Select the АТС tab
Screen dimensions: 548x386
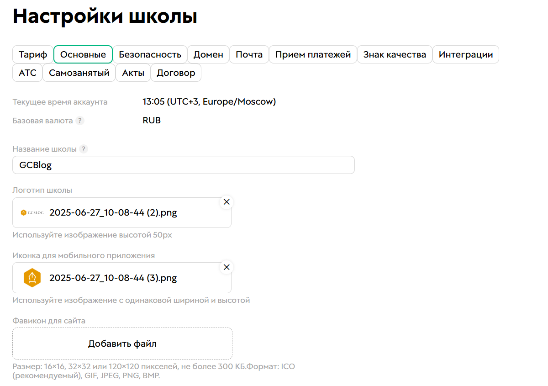click(x=27, y=73)
